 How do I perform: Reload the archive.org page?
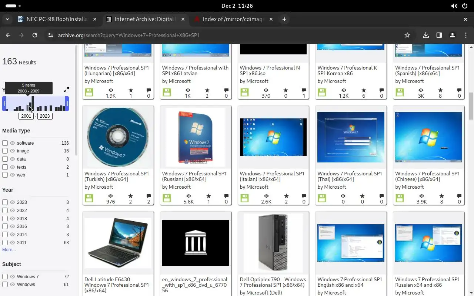coord(35,35)
